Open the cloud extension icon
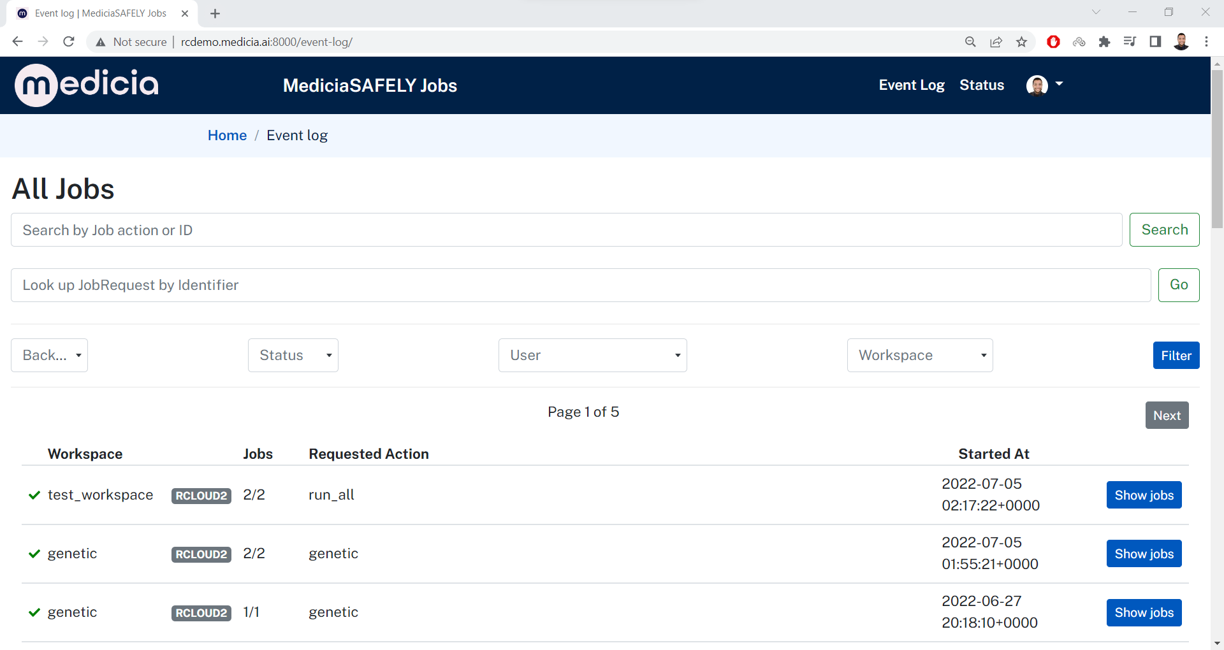 [1079, 41]
